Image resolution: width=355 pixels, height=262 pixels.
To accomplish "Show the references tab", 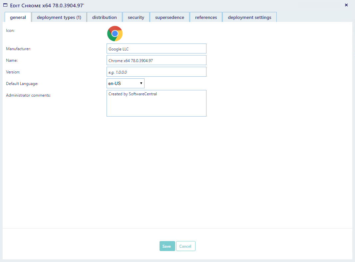I will (x=206, y=17).
